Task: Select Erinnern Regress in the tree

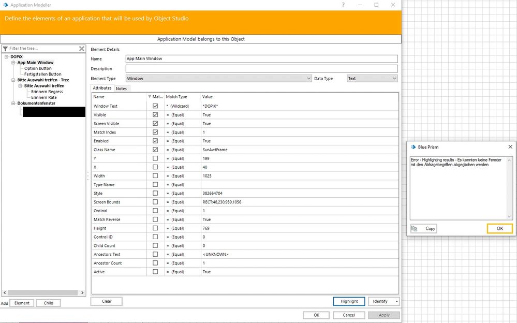Action: (47, 92)
